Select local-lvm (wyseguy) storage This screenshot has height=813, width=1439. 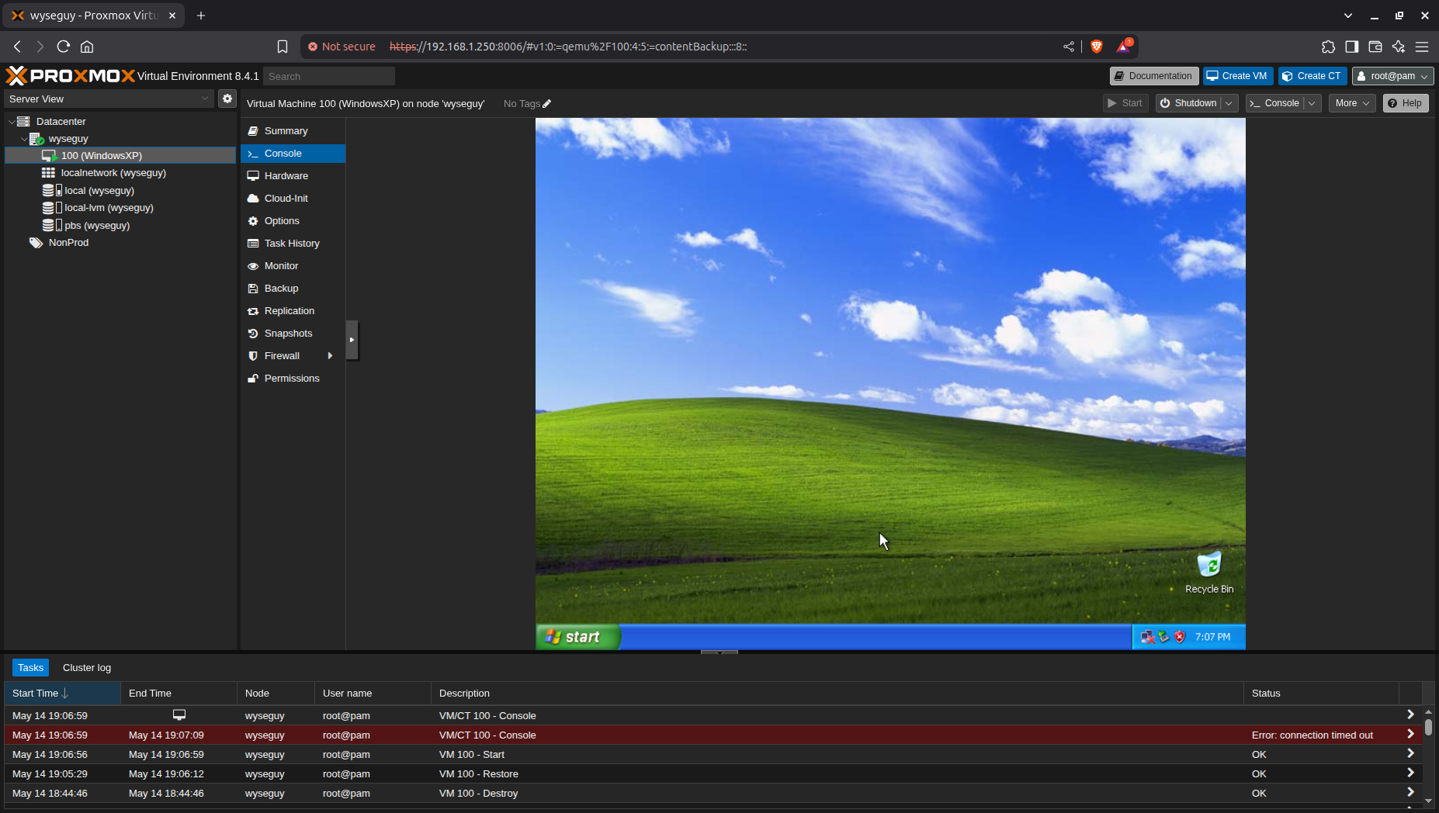click(x=109, y=208)
